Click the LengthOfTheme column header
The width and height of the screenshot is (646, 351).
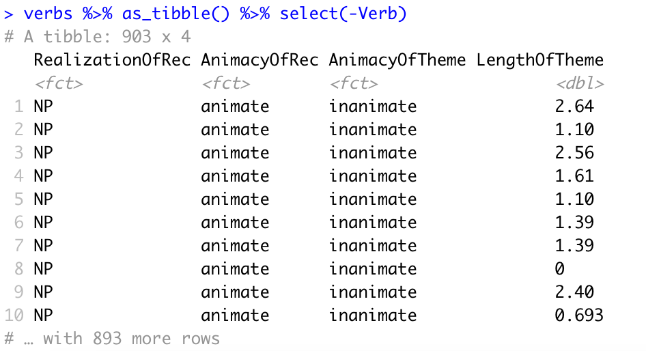click(540, 60)
